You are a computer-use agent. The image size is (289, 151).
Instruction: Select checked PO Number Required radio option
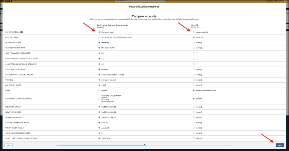pyautogui.click(x=99, y=53)
